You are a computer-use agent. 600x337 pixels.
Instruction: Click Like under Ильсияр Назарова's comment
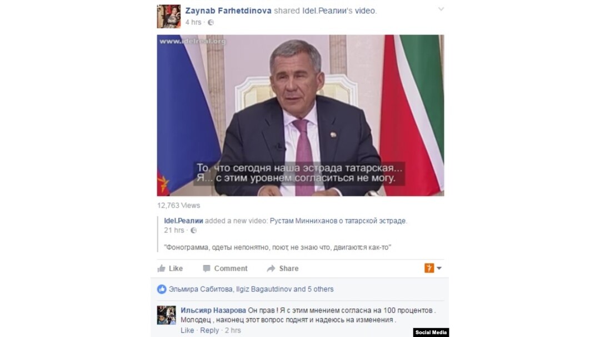(x=187, y=330)
